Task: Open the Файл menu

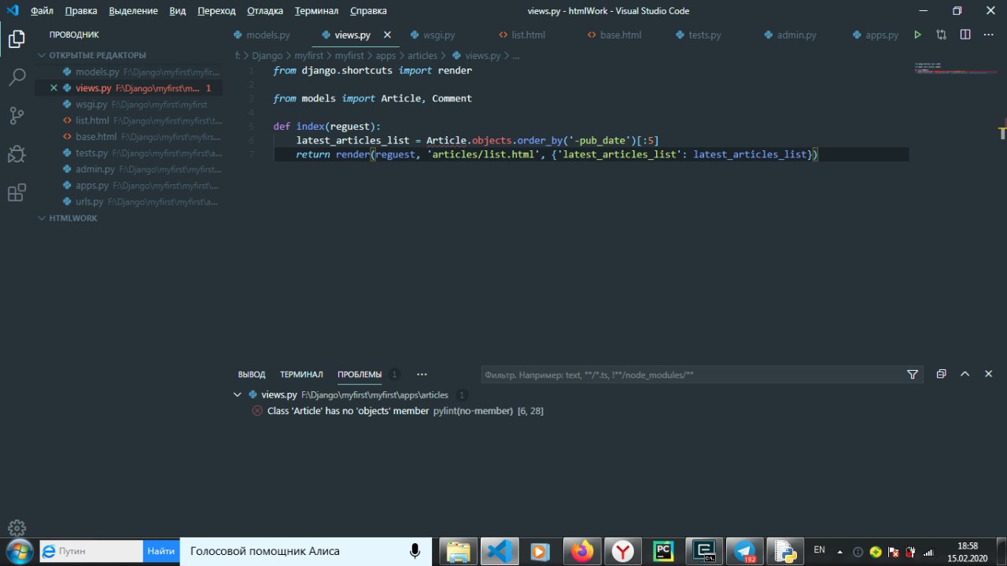Action: coord(42,11)
